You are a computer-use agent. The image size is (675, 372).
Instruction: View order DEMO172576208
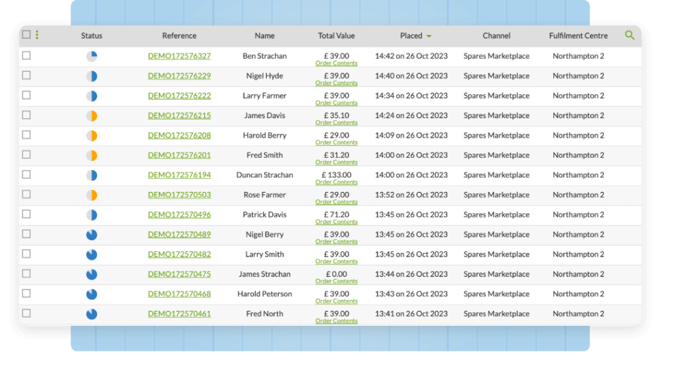179,135
